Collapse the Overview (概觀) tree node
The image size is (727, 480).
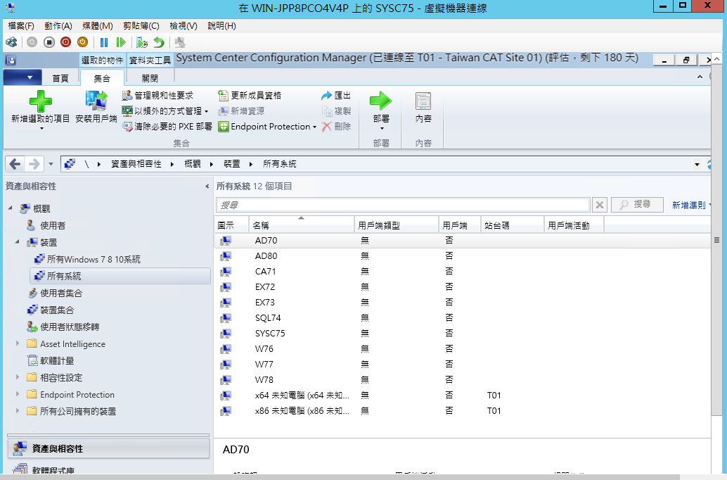tap(11, 208)
